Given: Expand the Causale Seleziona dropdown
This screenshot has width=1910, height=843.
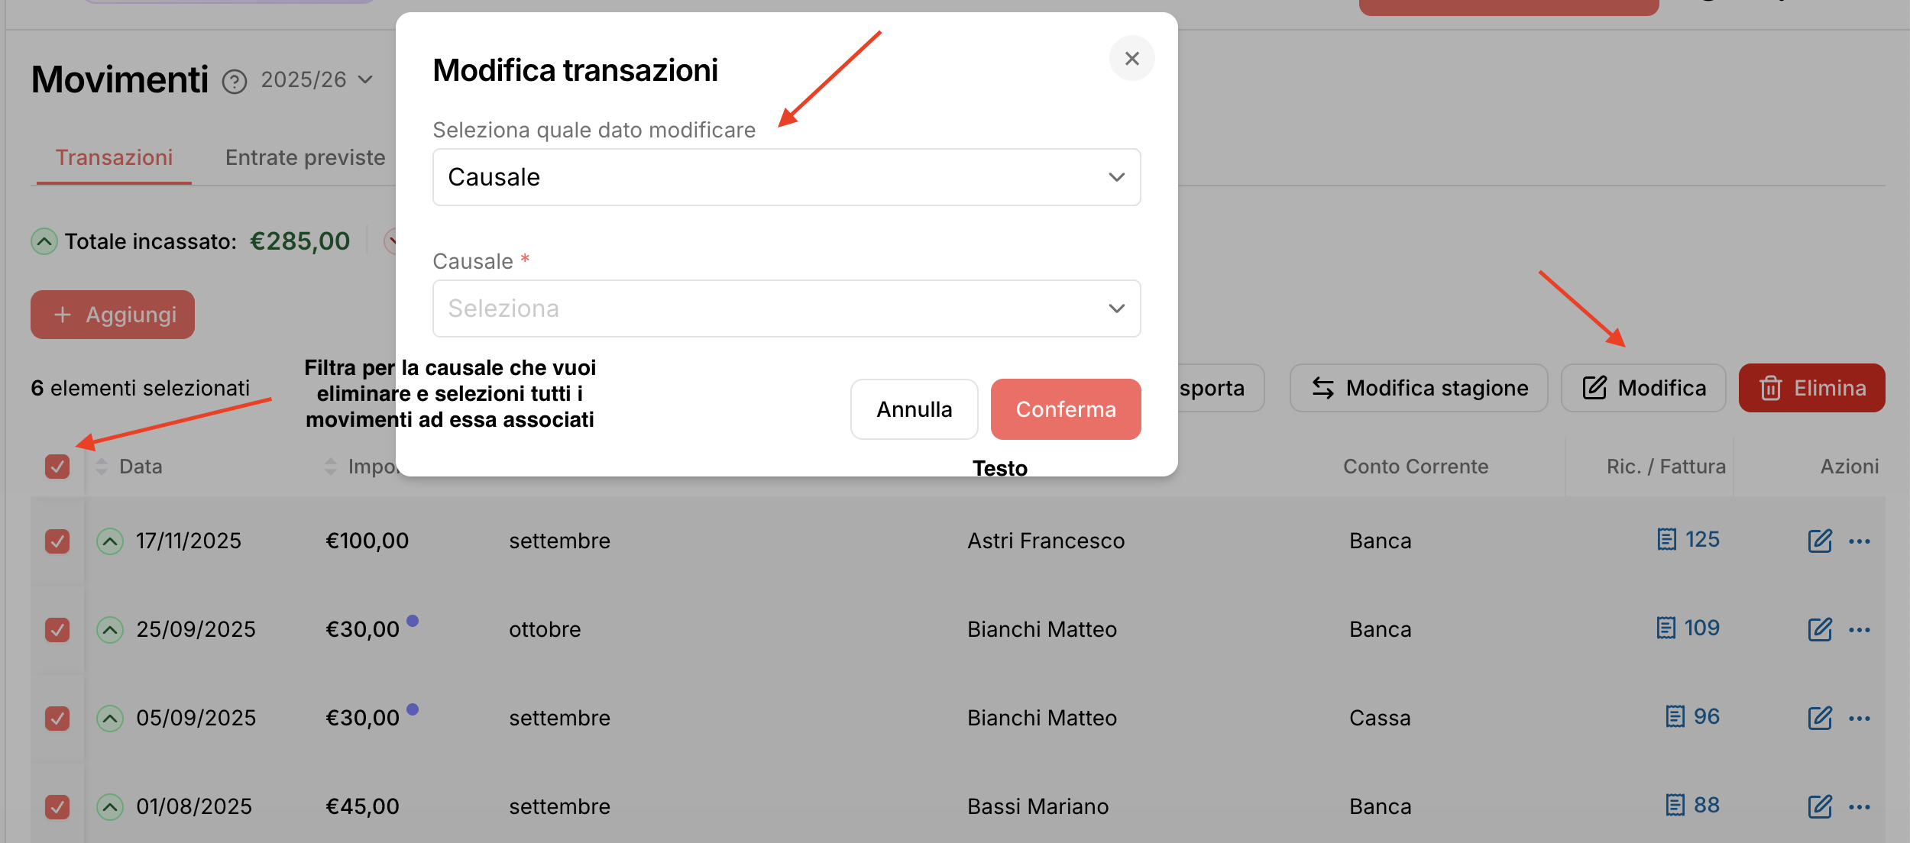Looking at the screenshot, I should tap(786, 308).
